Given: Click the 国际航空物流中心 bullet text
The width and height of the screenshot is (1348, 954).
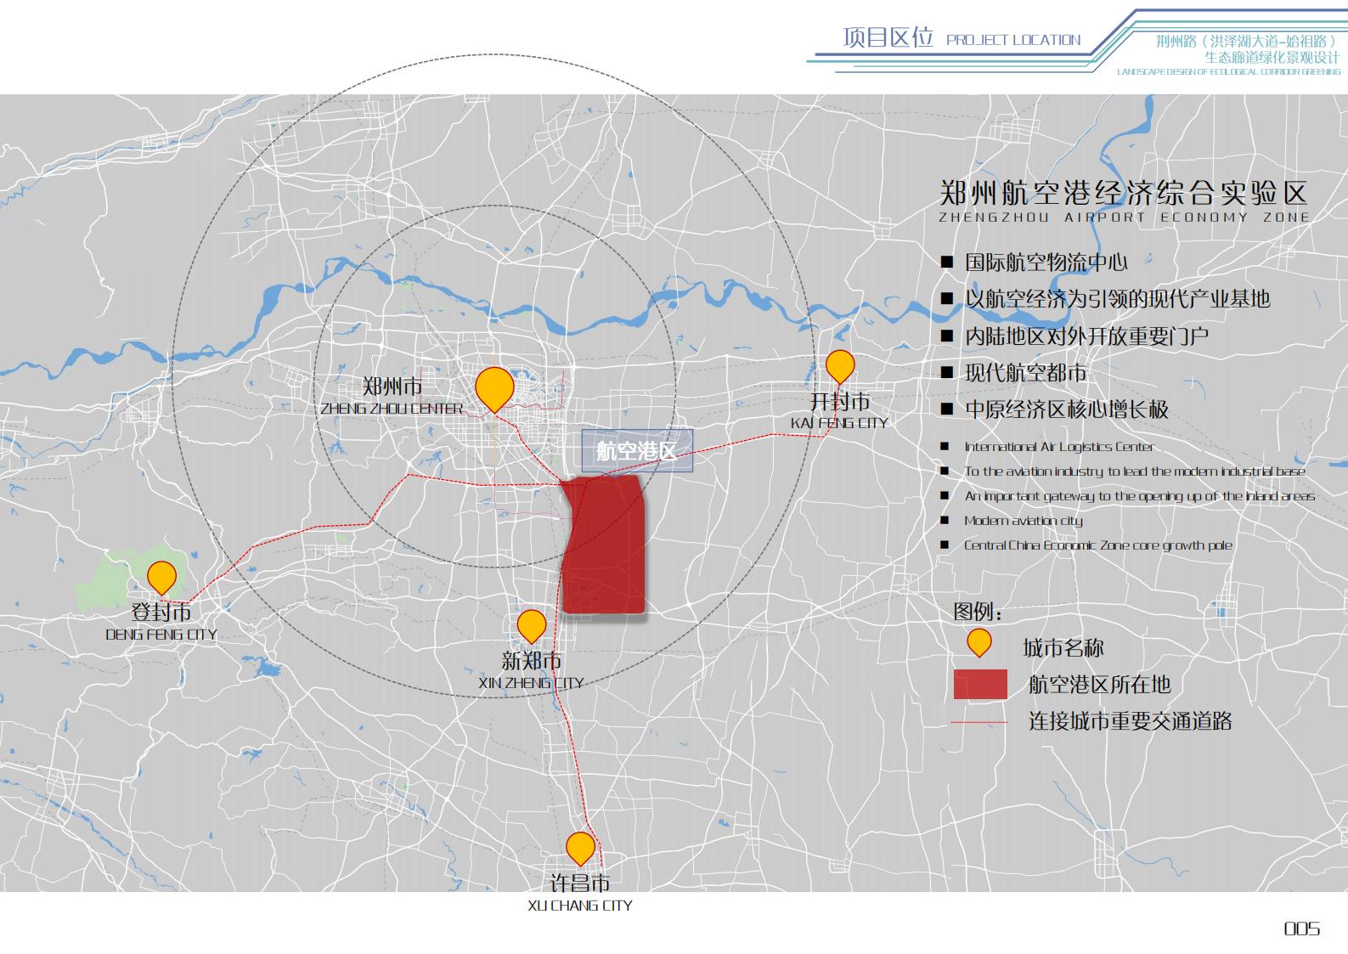Looking at the screenshot, I should coord(1046,262).
